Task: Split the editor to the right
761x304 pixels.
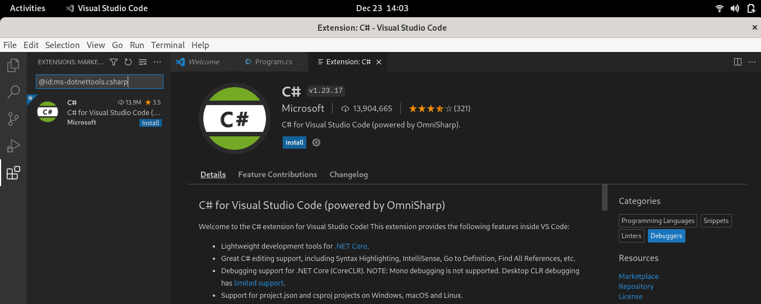Action: (738, 62)
